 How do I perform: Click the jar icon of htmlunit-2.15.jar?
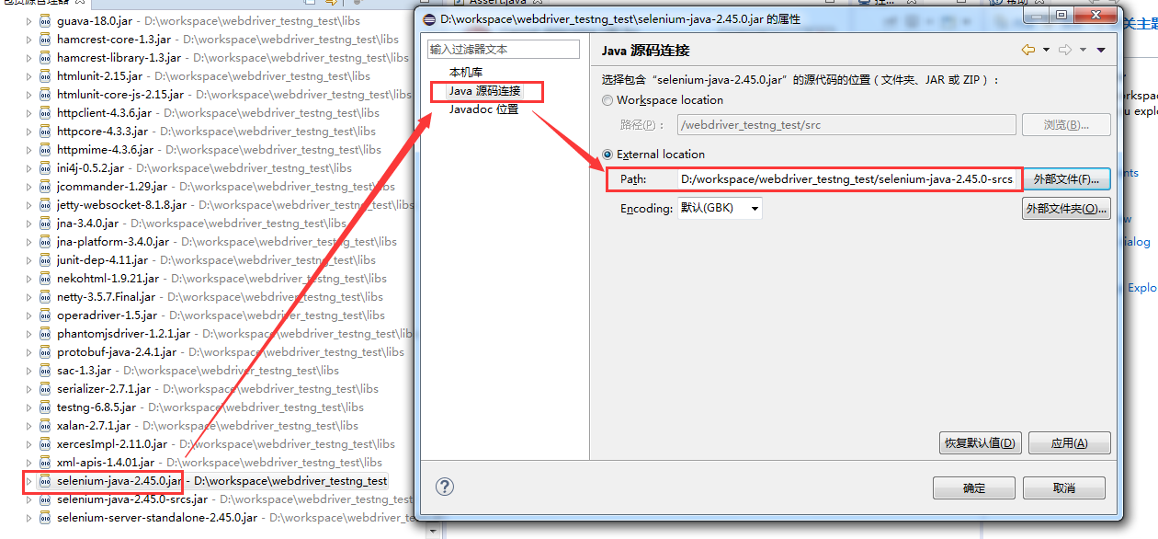pos(45,75)
